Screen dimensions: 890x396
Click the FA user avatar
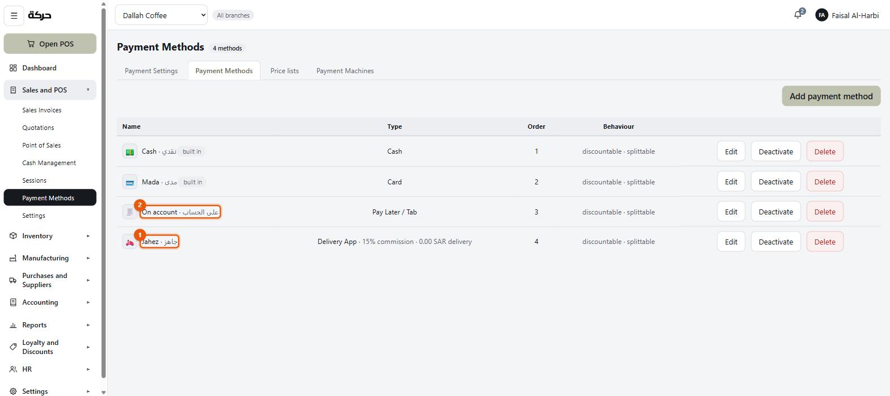pyautogui.click(x=821, y=15)
